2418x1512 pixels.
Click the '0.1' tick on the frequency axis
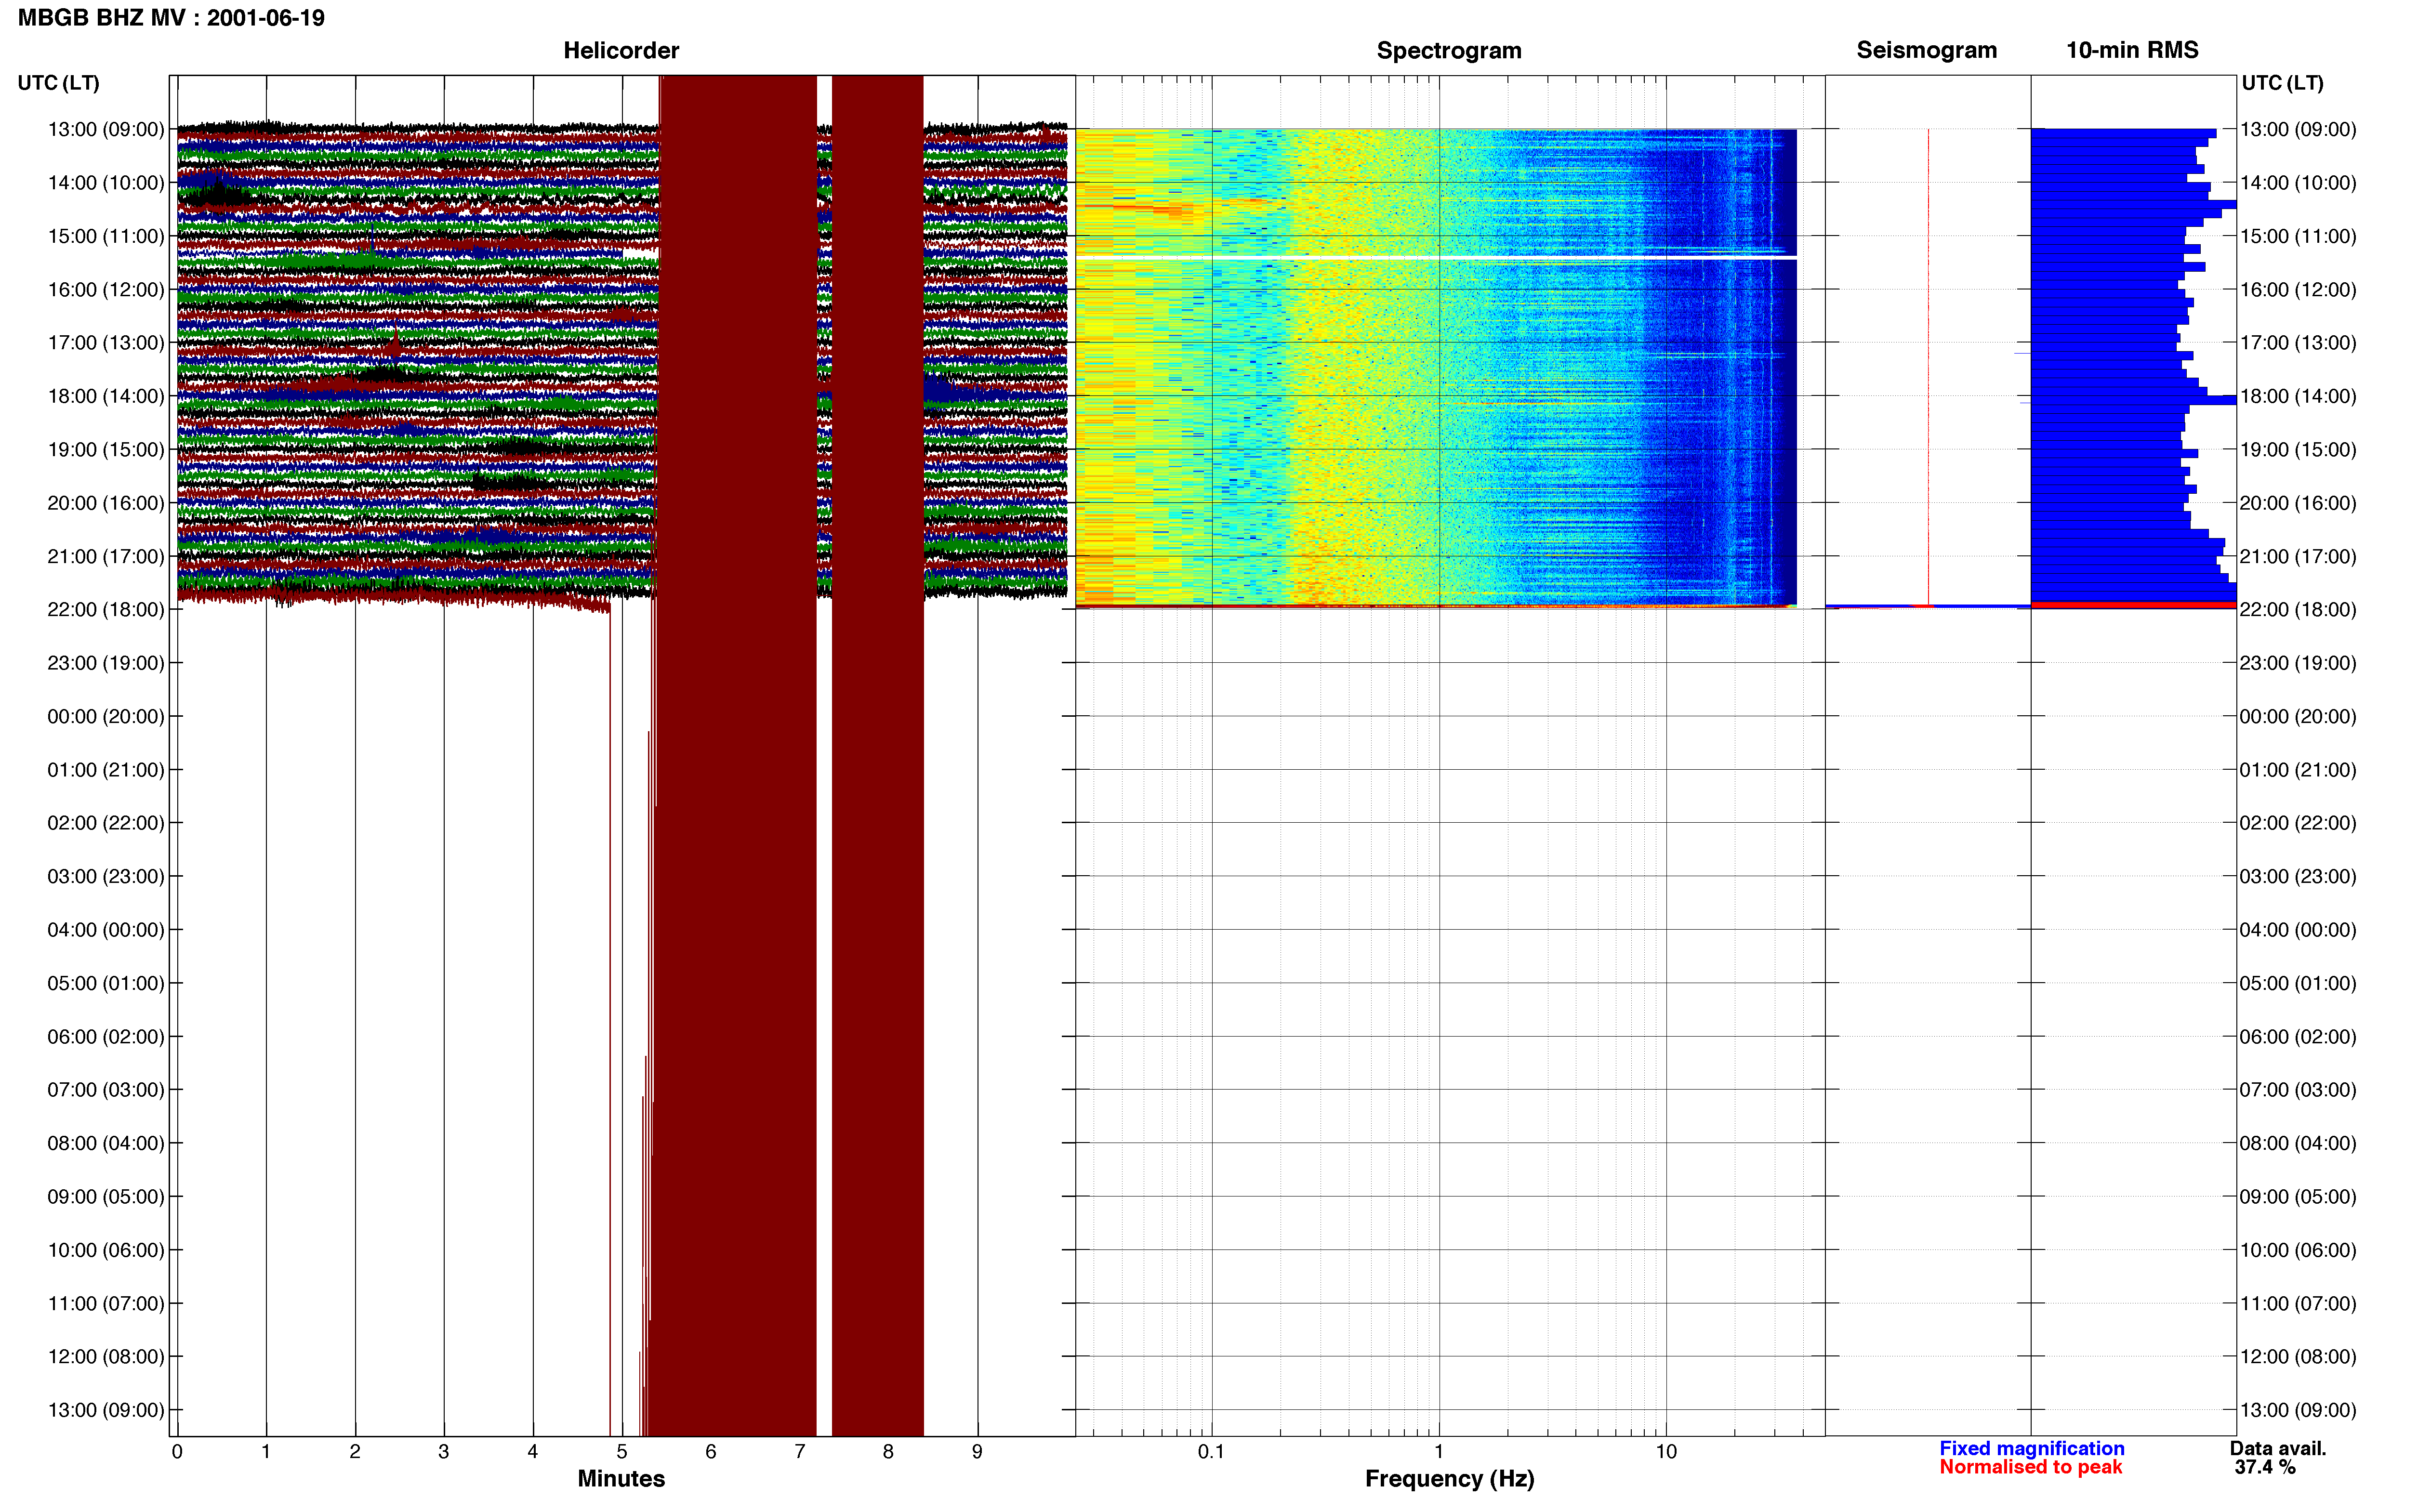pos(1211,1452)
